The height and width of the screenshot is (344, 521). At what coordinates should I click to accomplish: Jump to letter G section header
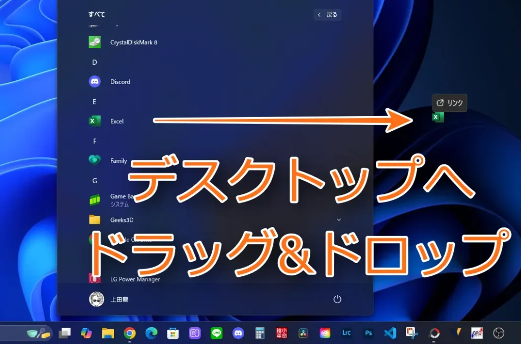pos(94,181)
